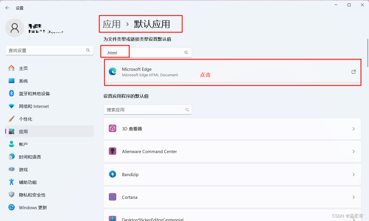The image size is (369, 221).
Task: Click the 应用 sidebar icon
Action: pyautogui.click(x=12, y=132)
